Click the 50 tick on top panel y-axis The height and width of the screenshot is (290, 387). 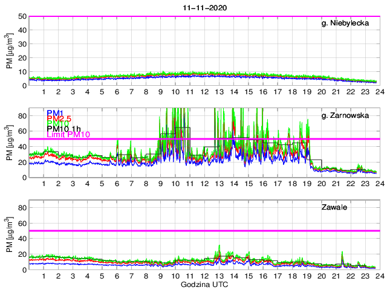pyautogui.click(x=22, y=16)
